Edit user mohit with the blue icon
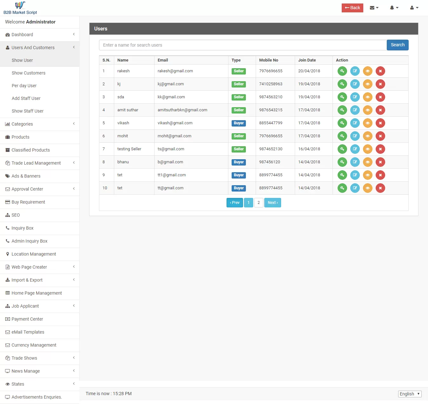This screenshot has width=428, height=404. coord(355,136)
